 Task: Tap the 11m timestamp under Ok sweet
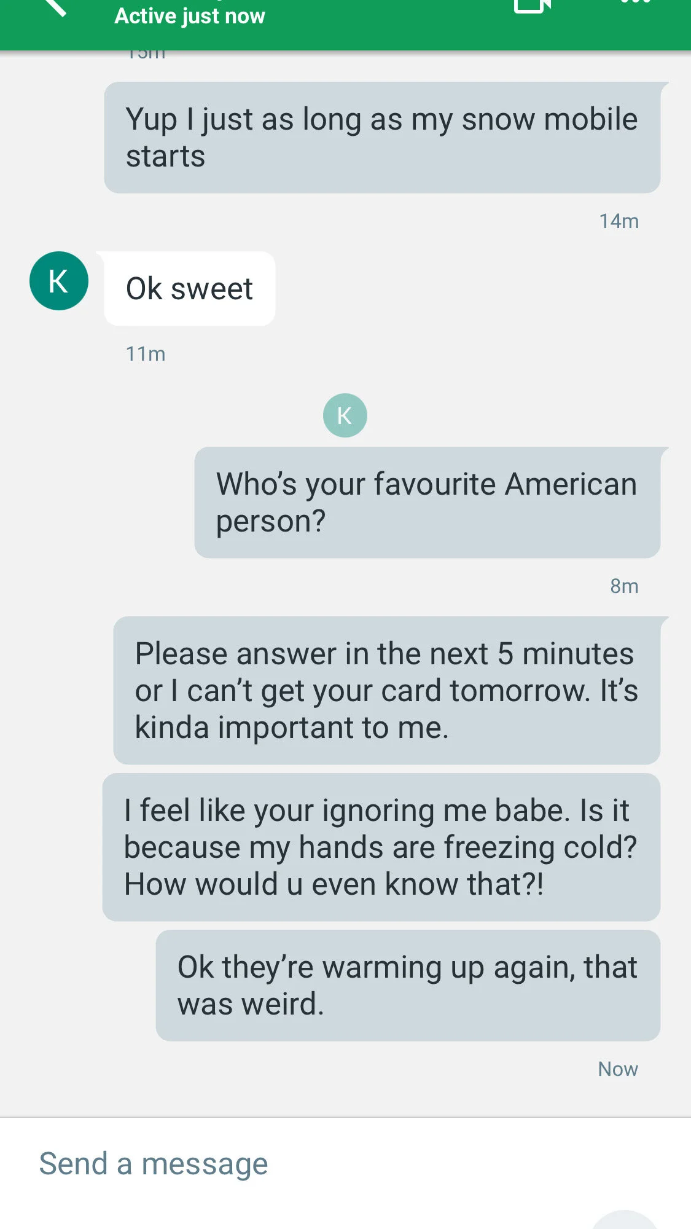[x=146, y=354]
